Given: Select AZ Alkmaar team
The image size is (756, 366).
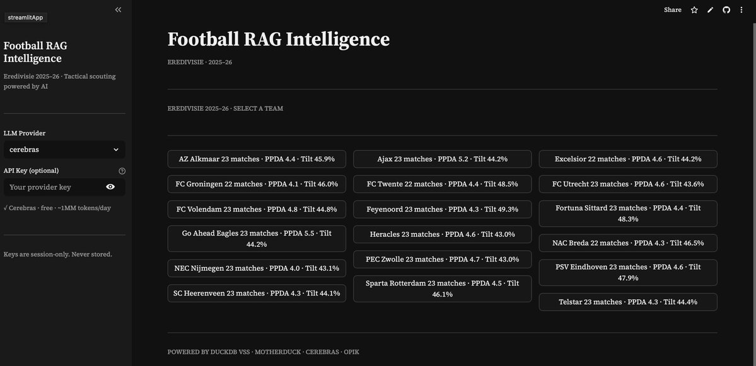Looking at the screenshot, I should pyautogui.click(x=257, y=159).
